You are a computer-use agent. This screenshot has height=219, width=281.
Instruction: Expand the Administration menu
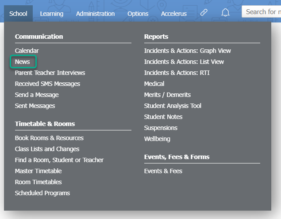95,14
